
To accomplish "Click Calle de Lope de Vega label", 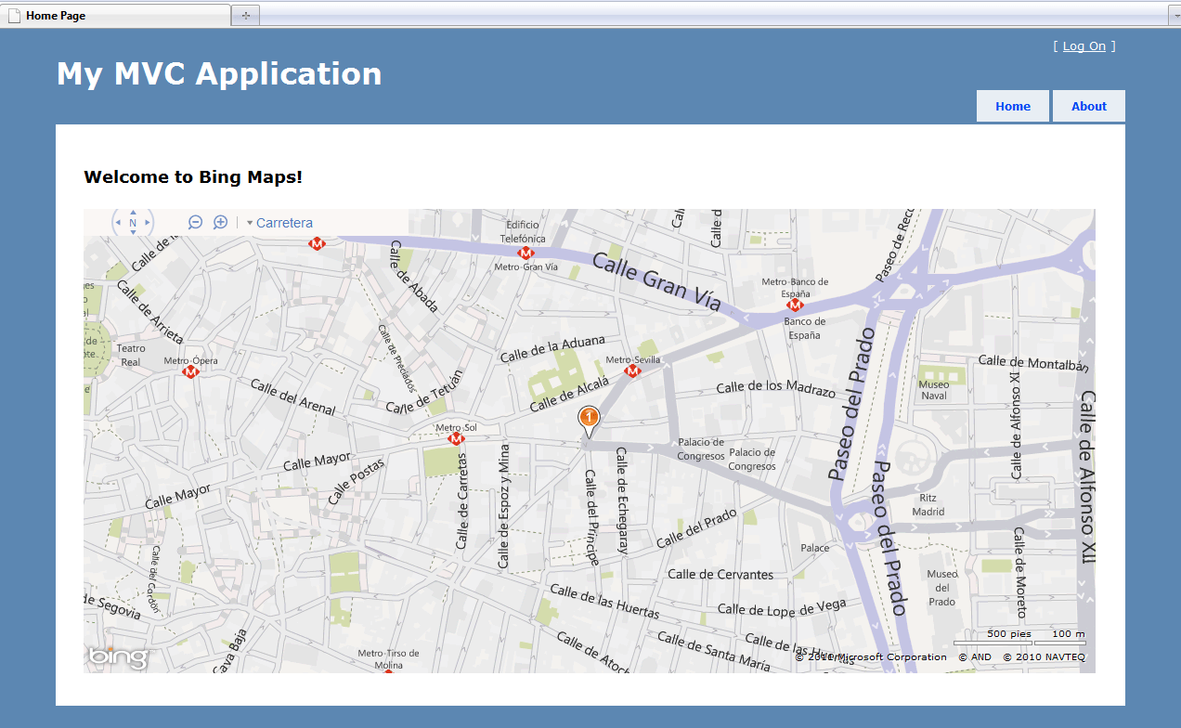I will pos(782,607).
